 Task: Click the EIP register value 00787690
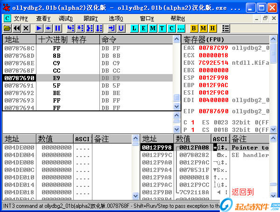point(213,111)
